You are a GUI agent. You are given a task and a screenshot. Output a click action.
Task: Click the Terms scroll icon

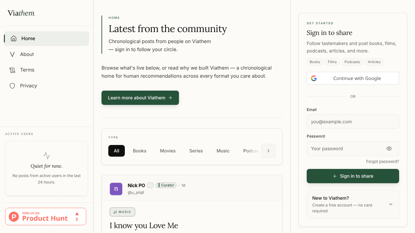(12, 70)
